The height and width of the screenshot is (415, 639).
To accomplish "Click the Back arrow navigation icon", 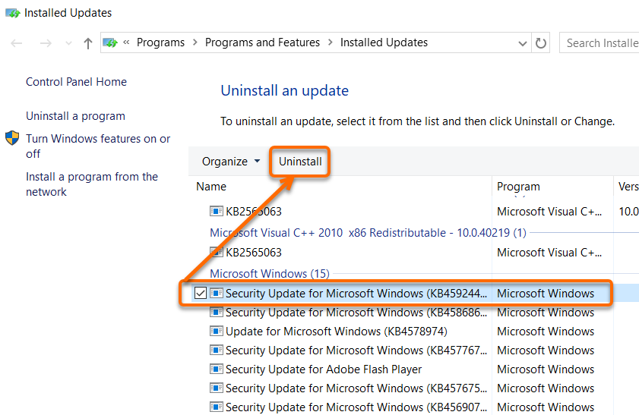I will 17,43.
